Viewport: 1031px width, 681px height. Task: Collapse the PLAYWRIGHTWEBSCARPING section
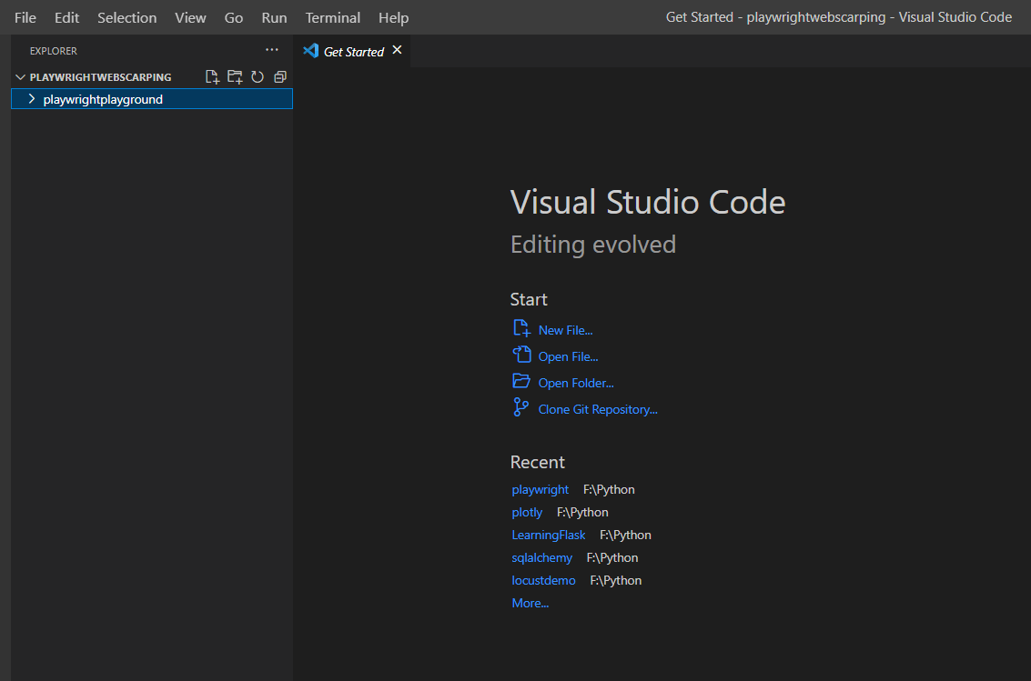pyautogui.click(x=20, y=76)
